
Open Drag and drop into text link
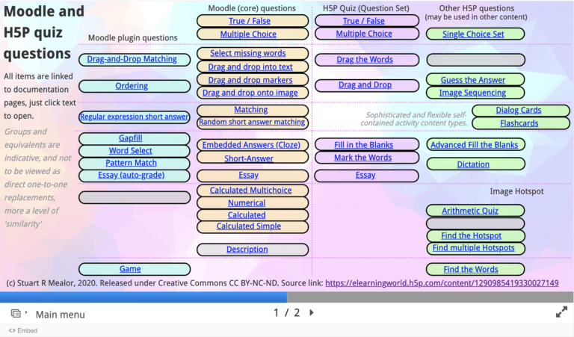(250, 67)
